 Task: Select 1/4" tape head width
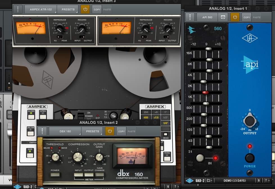165,123
